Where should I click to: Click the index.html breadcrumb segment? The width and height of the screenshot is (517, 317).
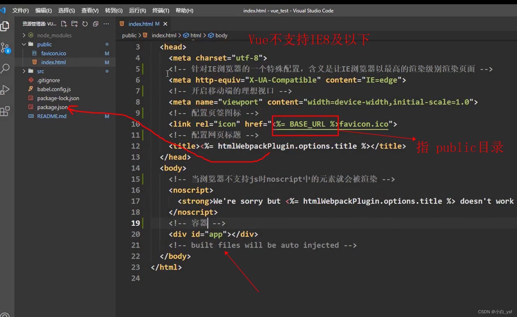coord(164,35)
